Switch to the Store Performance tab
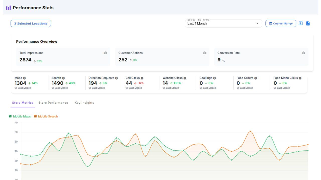Screen dimensions: 321x180 [x=53, y=102]
